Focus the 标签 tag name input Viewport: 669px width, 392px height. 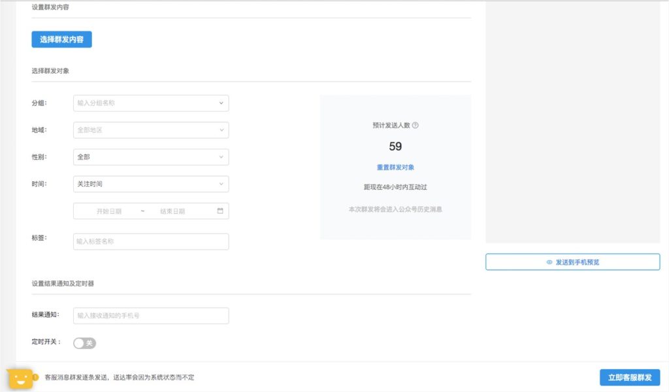pos(151,241)
